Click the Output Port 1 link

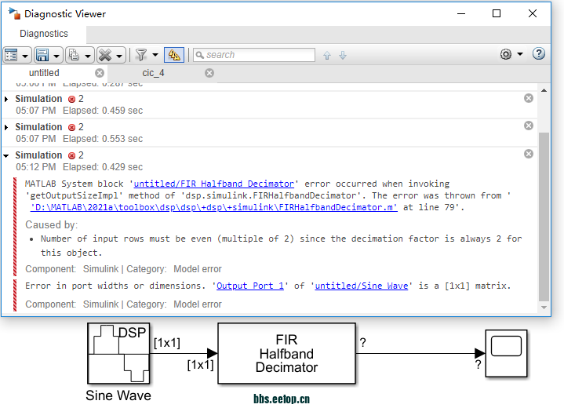pyautogui.click(x=250, y=286)
